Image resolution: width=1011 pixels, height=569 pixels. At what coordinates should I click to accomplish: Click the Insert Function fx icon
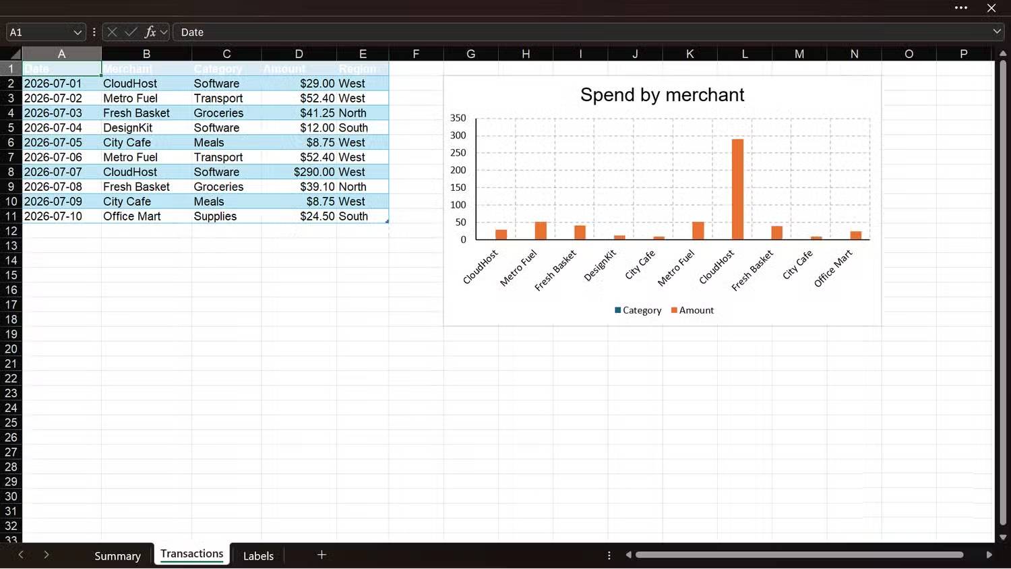click(x=150, y=32)
